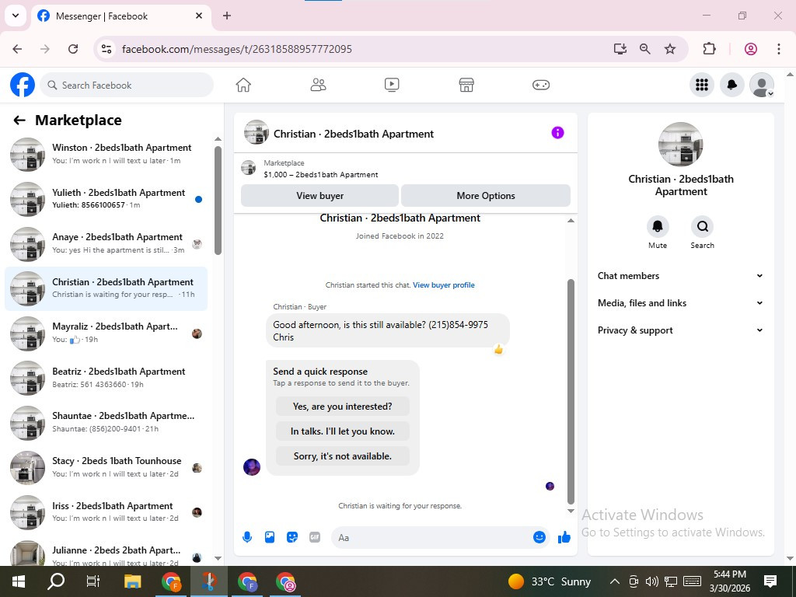This screenshot has height=597, width=796.
Task: Open Mayraliz's apartment conversation
Action: [x=106, y=333]
